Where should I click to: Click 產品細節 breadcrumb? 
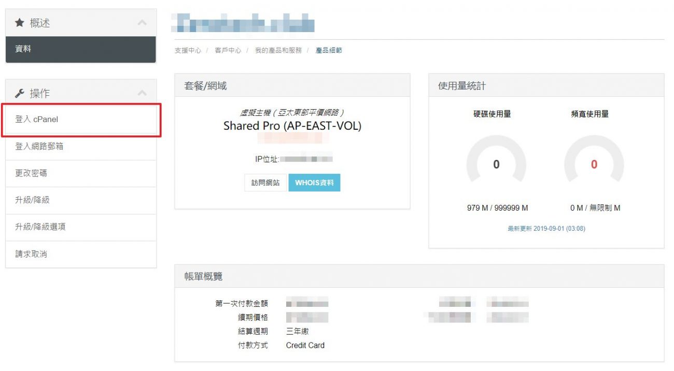pyautogui.click(x=329, y=51)
